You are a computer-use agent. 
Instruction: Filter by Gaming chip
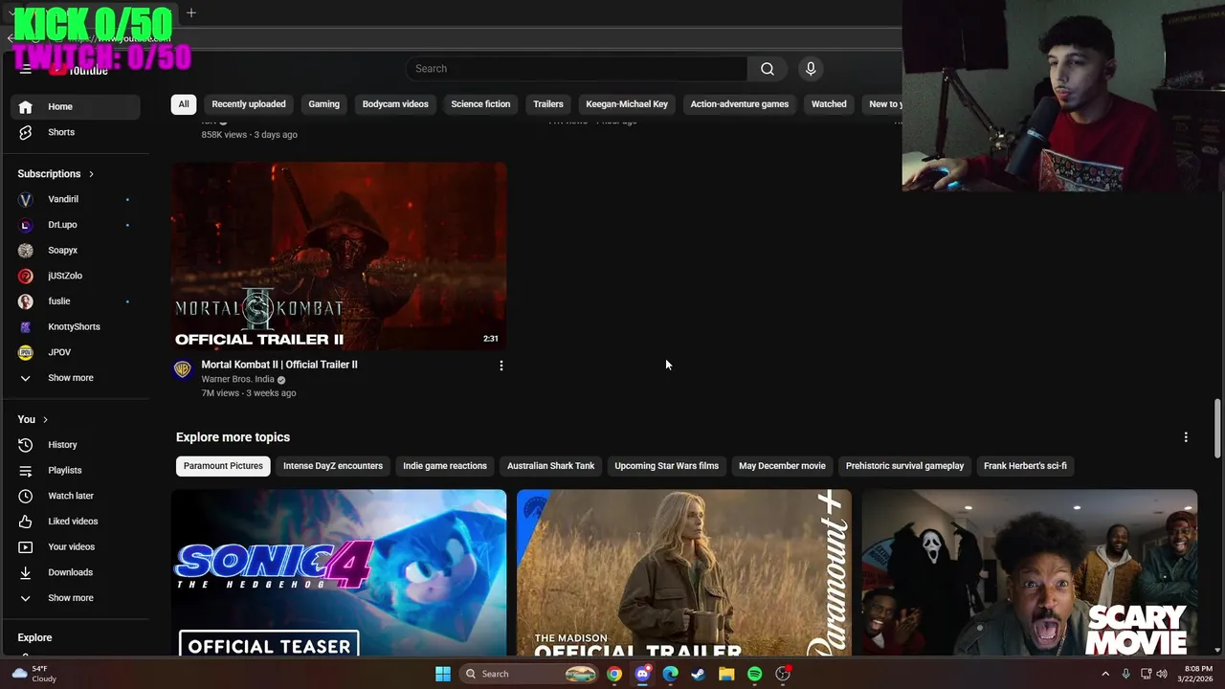point(323,104)
